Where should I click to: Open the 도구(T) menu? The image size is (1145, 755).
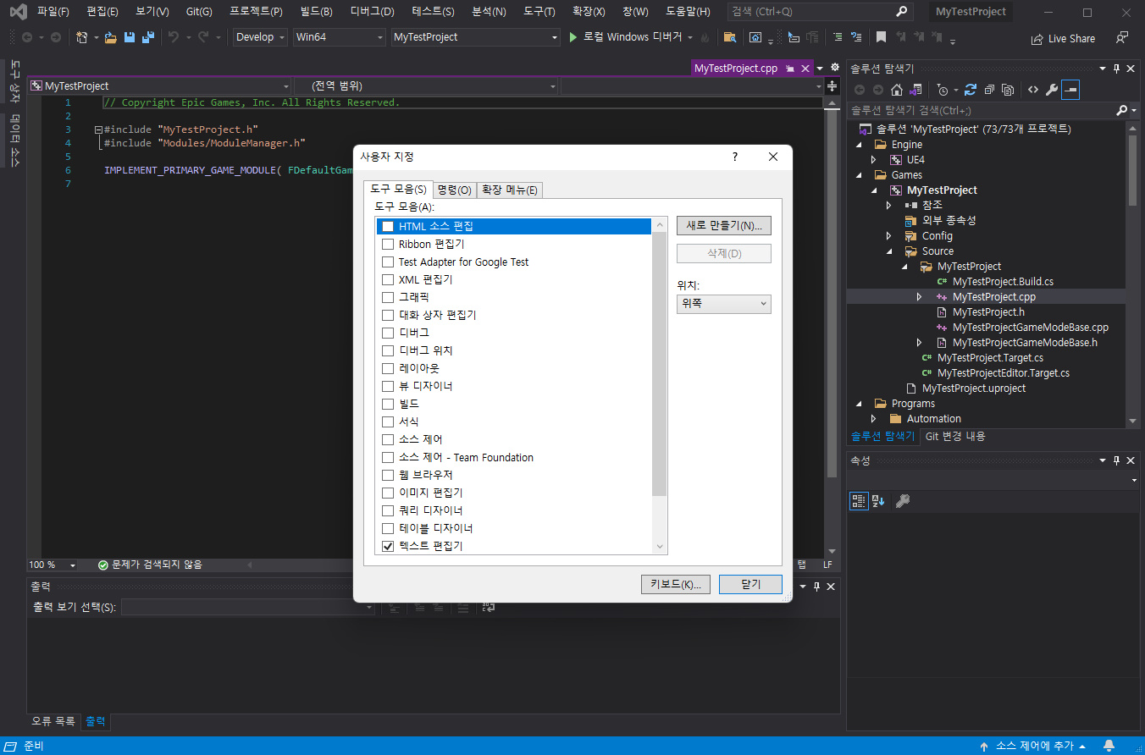(x=539, y=12)
